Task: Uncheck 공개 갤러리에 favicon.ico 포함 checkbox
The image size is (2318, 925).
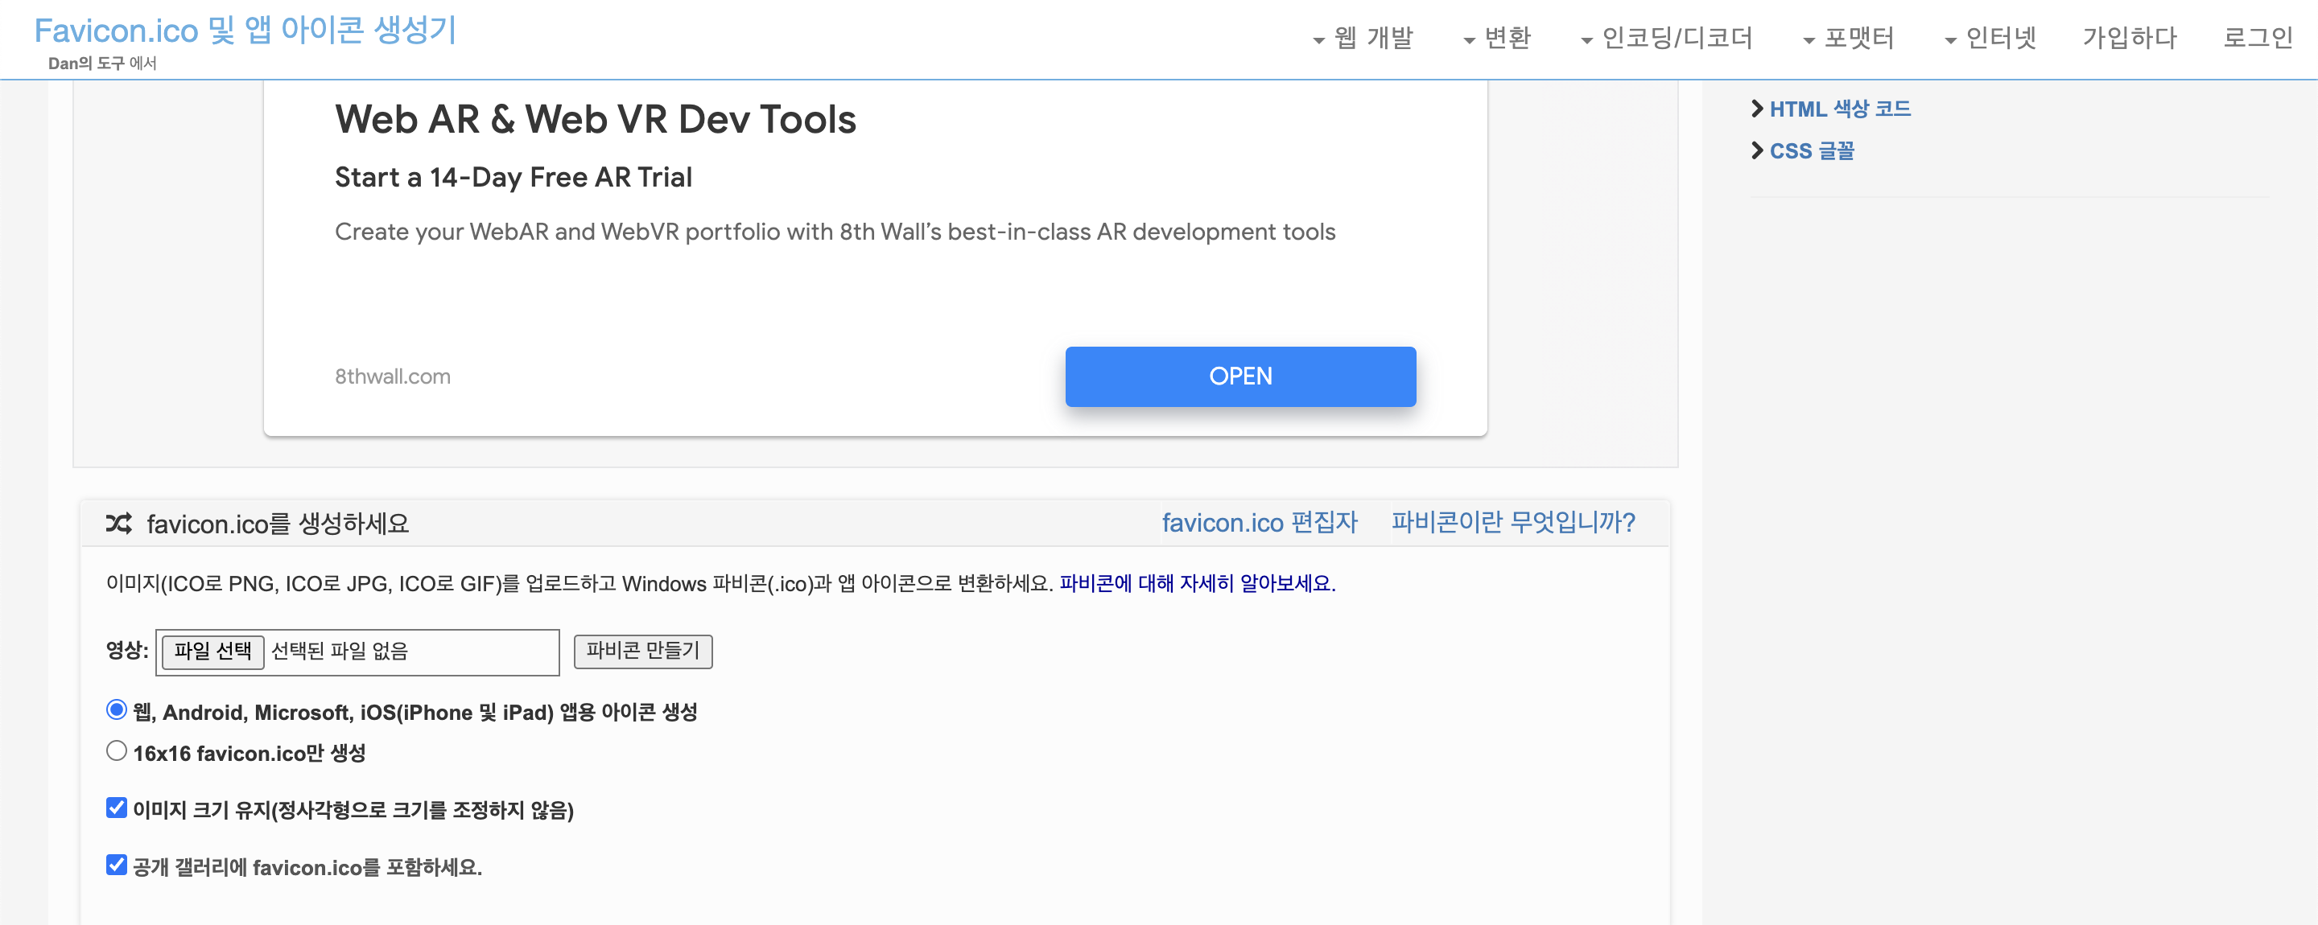Action: 116,865
